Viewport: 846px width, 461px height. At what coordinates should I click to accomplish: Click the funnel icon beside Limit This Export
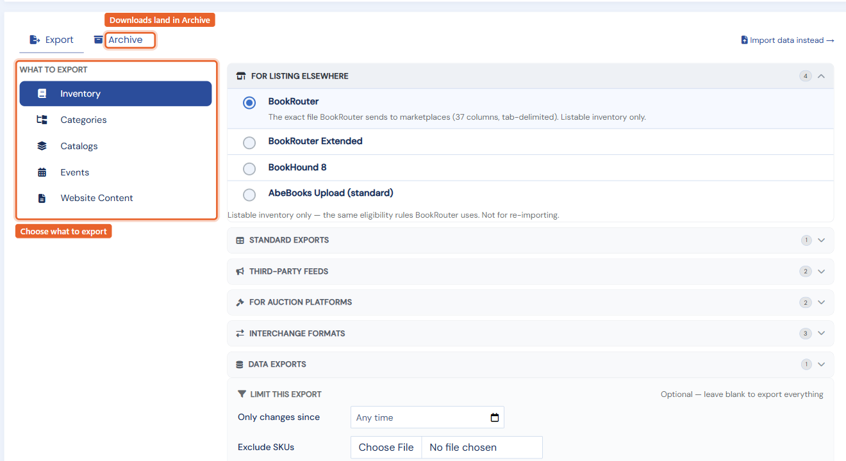[242, 394]
